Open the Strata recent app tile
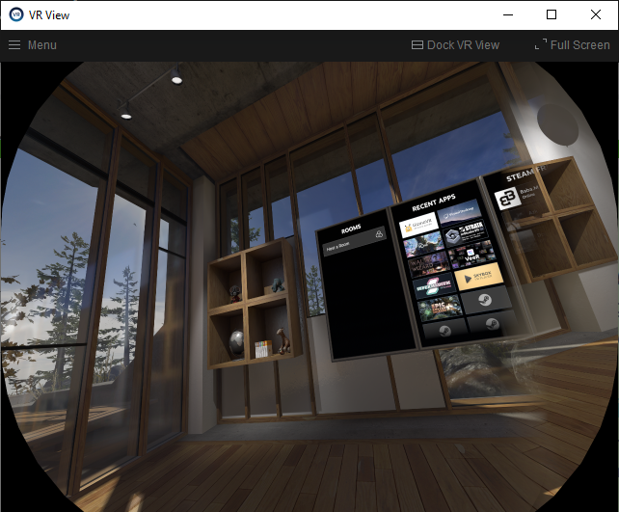 (467, 232)
